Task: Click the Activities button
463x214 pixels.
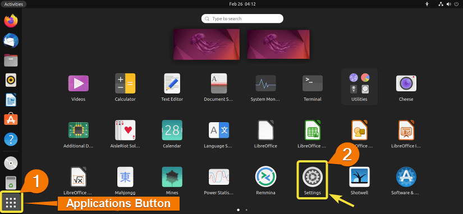Action: 13,4
